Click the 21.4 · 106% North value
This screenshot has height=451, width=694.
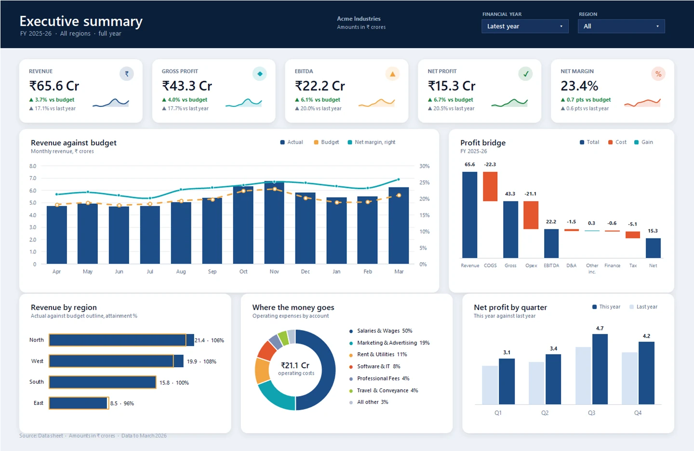point(209,340)
